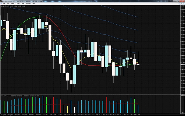Click the current price marker on the price axis
The height and width of the screenshot is (116, 185).
(x=183, y=65)
